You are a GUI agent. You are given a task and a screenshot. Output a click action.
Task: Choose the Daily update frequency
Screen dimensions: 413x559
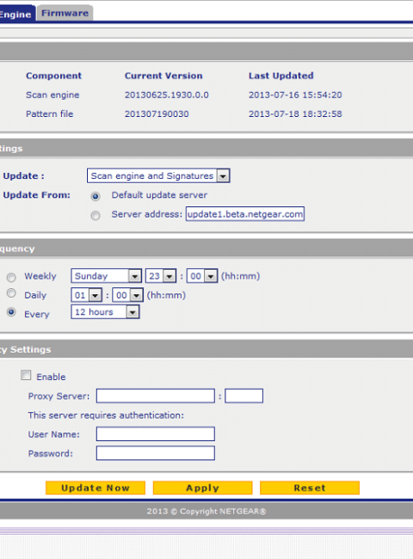click(x=11, y=293)
